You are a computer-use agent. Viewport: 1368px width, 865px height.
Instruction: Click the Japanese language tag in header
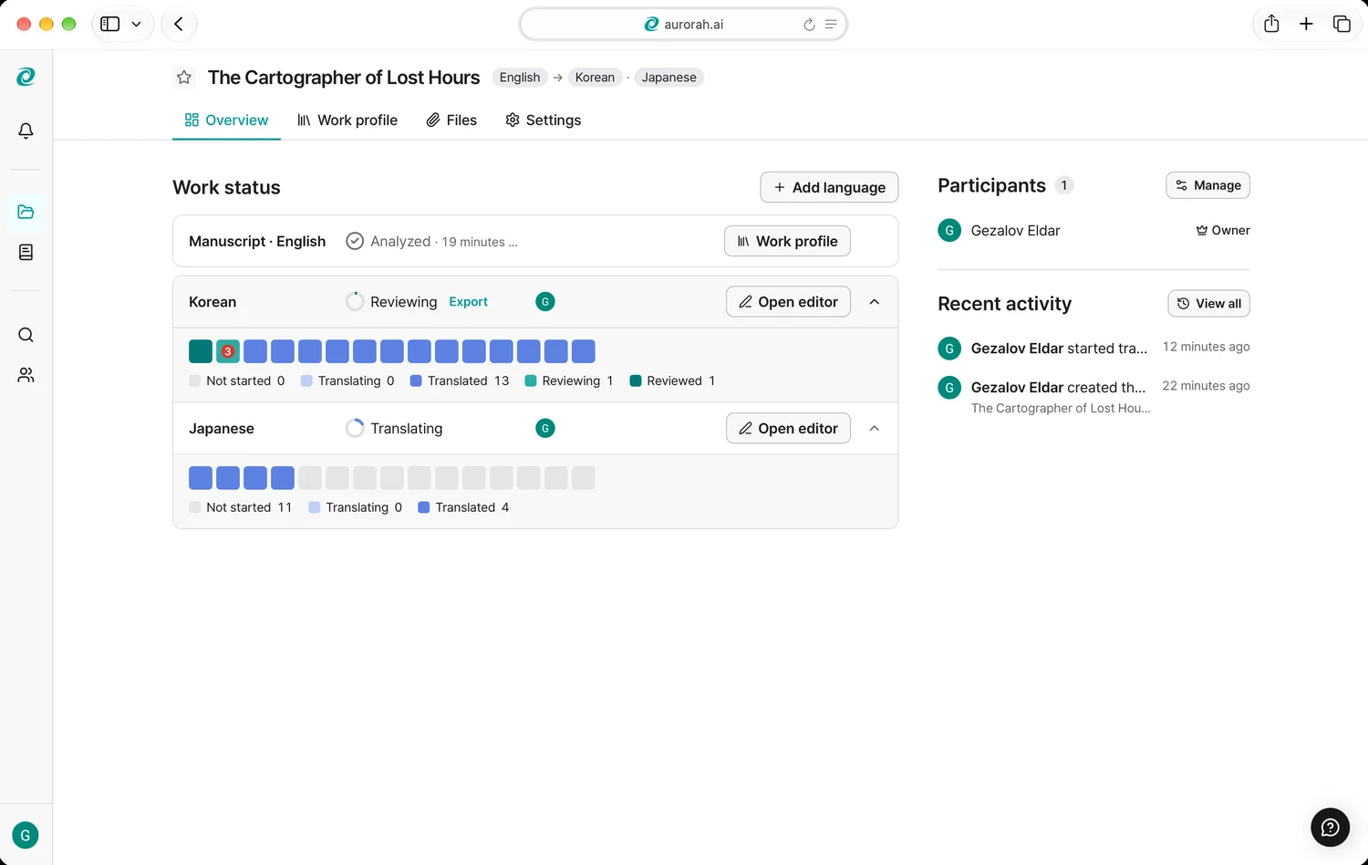click(x=668, y=78)
